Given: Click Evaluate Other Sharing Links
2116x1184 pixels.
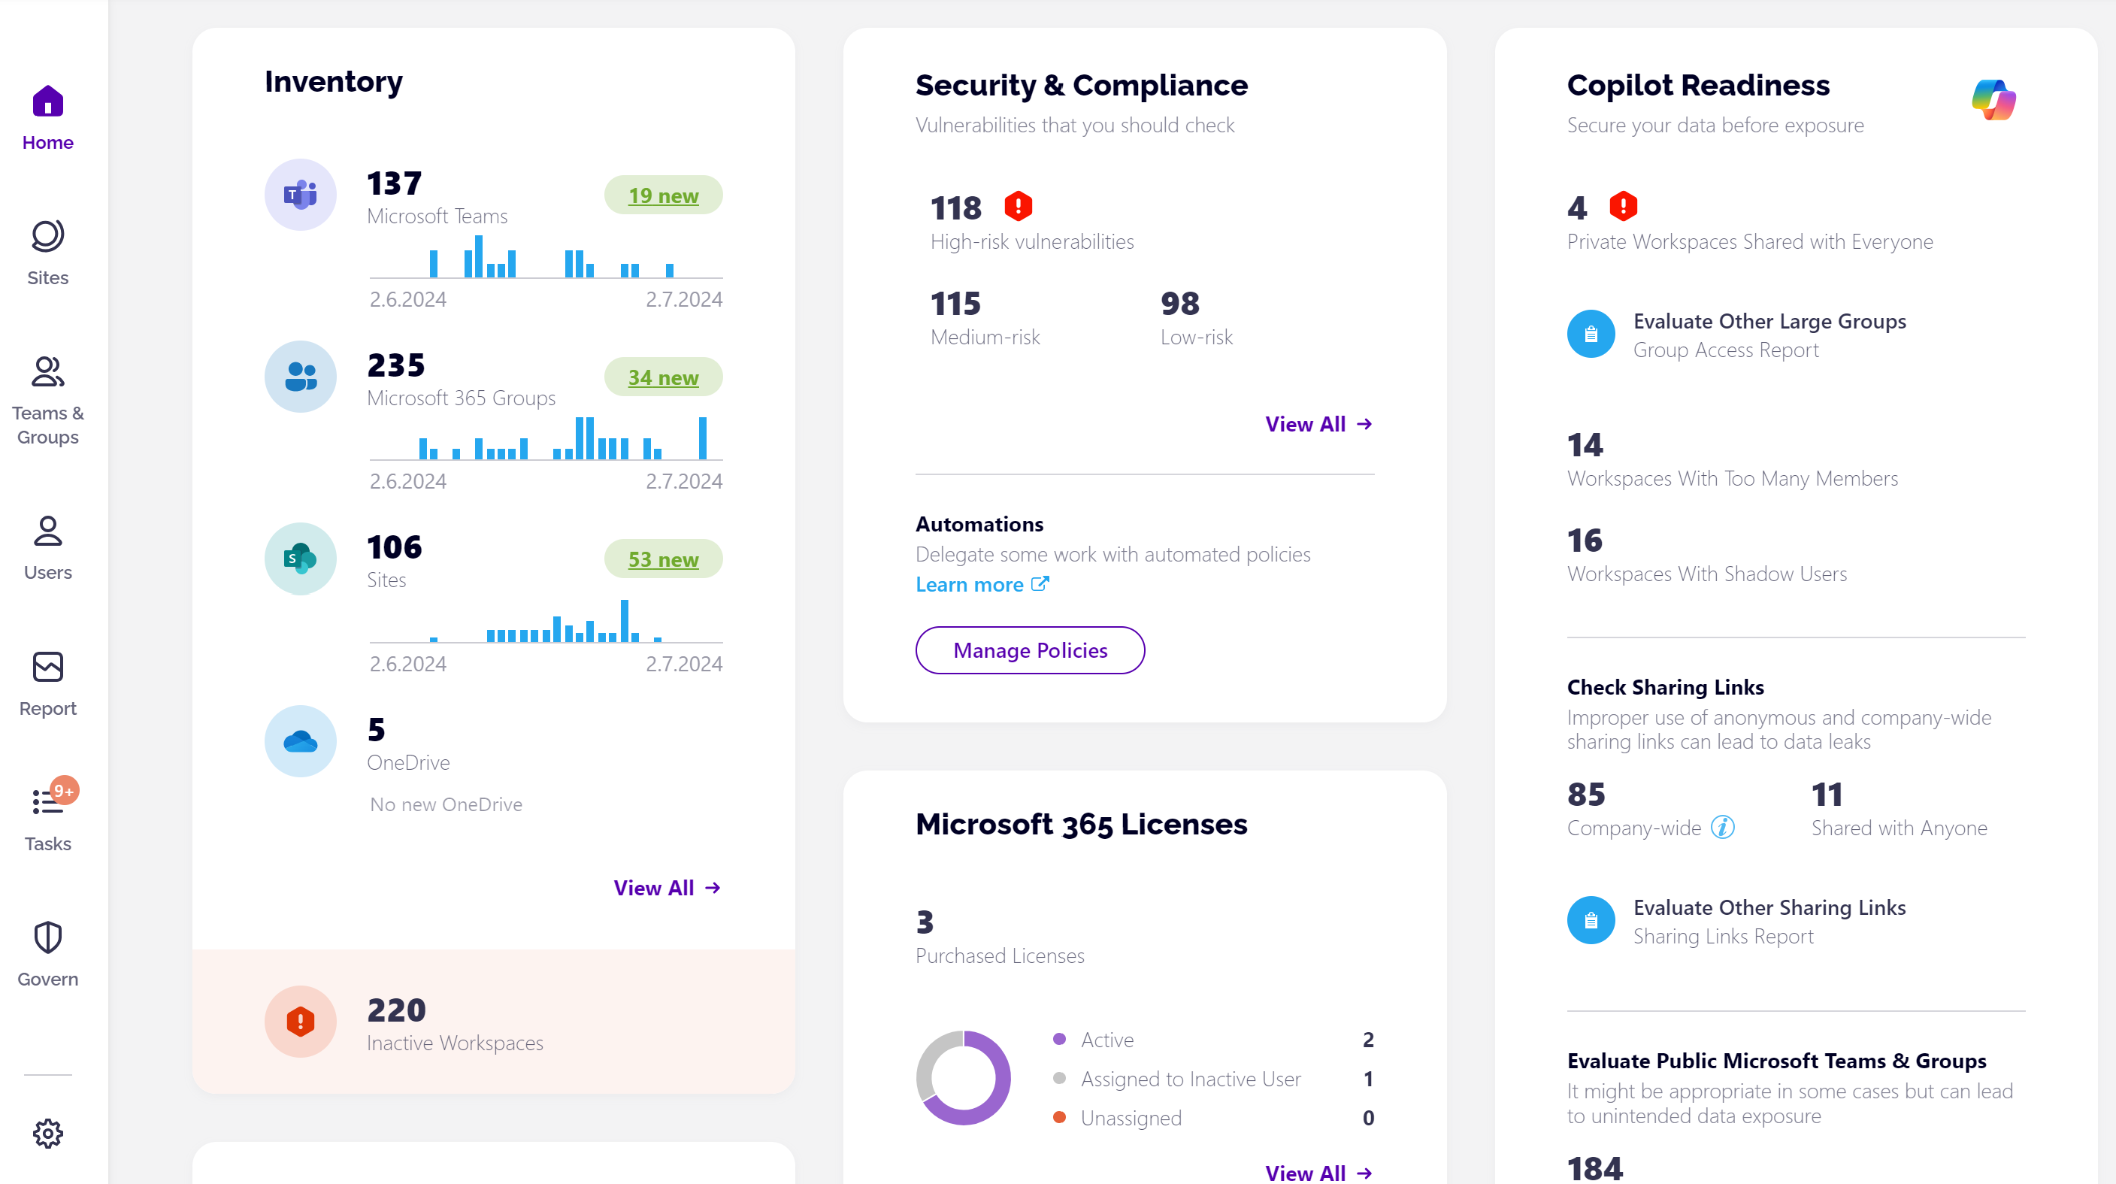Looking at the screenshot, I should click(1769, 907).
